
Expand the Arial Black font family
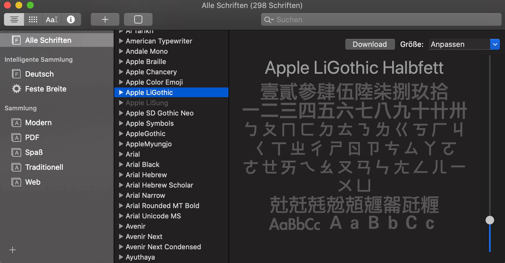pos(121,164)
